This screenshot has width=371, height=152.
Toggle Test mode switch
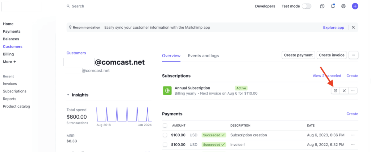point(307,6)
